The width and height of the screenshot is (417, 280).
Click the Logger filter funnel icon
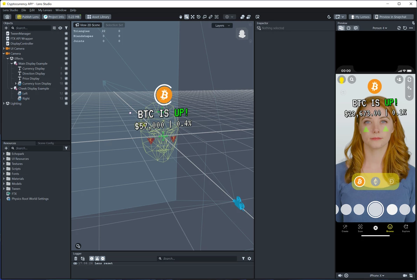click(243, 258)
